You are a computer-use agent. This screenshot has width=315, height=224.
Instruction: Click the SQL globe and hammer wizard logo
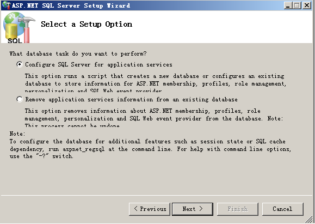pyautogui.click(x=19, y=27)
